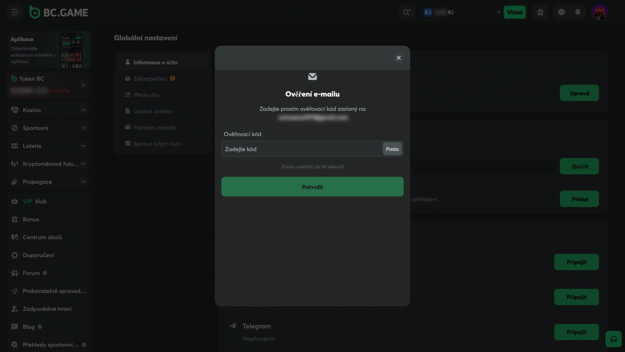625x352 pixels.
Task: Click the Bonus gift icon in sidebar
Action: click(x=15, y=219)
